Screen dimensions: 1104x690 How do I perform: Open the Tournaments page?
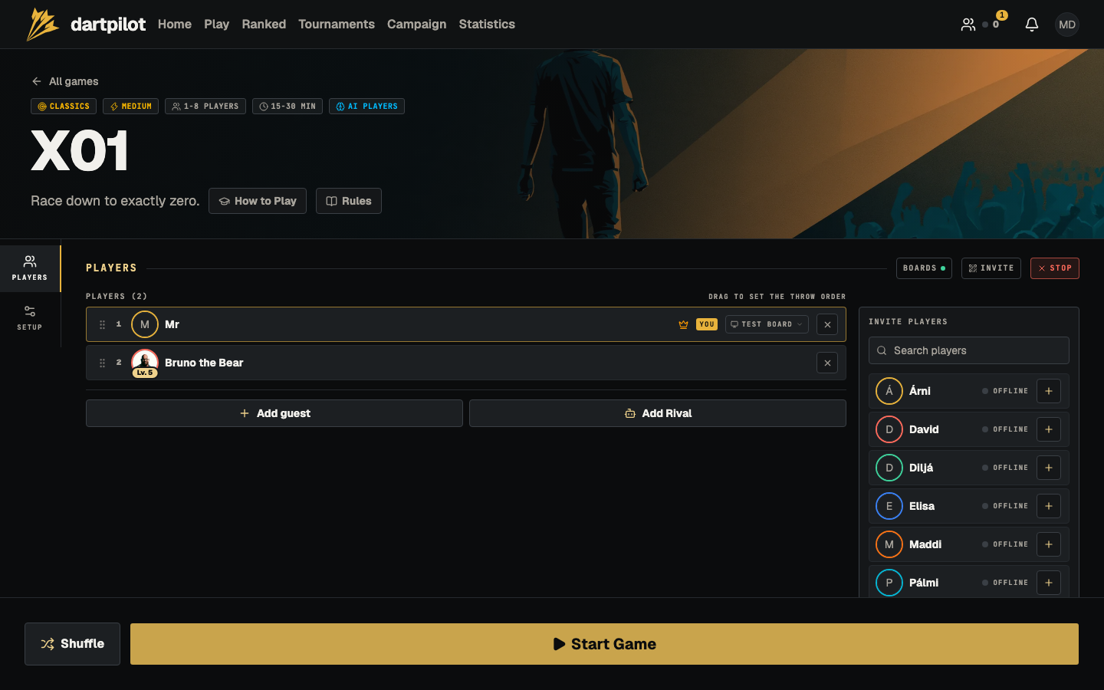[x=337, y=25]
